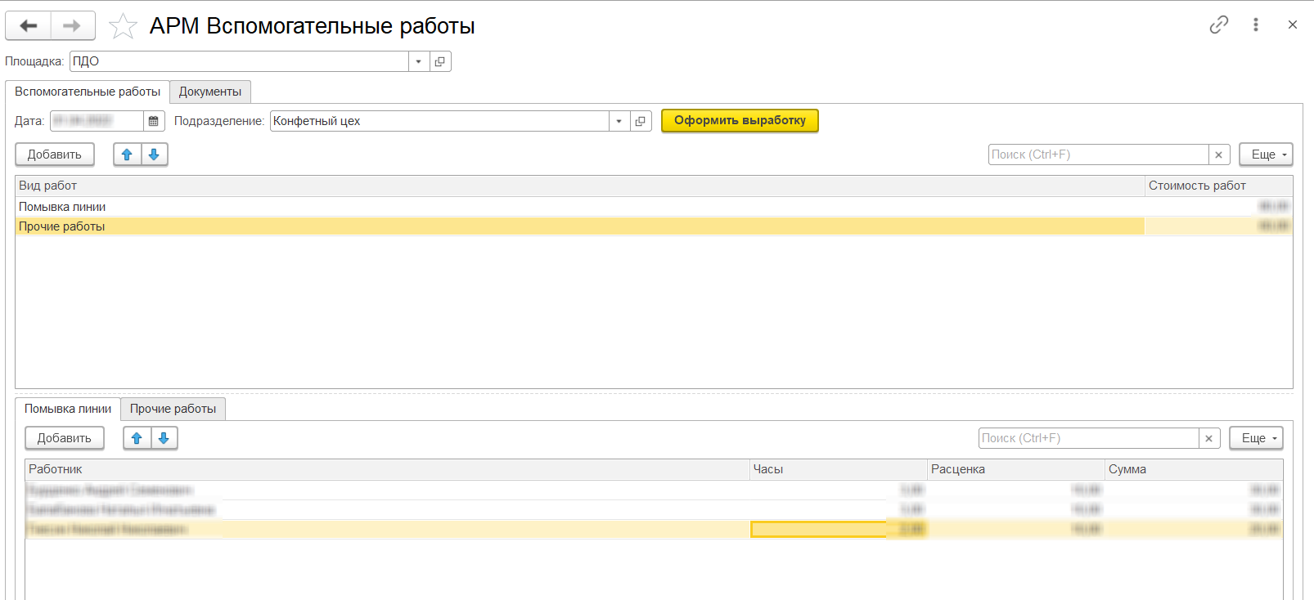This screenshot has height=600, width=1314.
Task: Click the forward navigation arrow
Action: coord(73,26)
